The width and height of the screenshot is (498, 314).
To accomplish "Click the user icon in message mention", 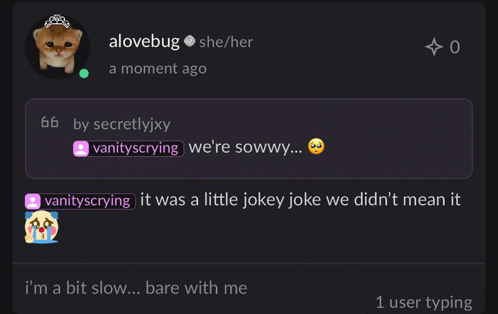I will (x=33, y=201).
